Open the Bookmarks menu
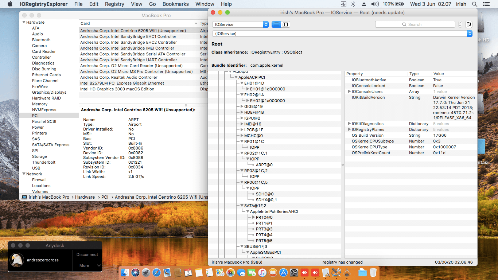 [x=176, y=4]
